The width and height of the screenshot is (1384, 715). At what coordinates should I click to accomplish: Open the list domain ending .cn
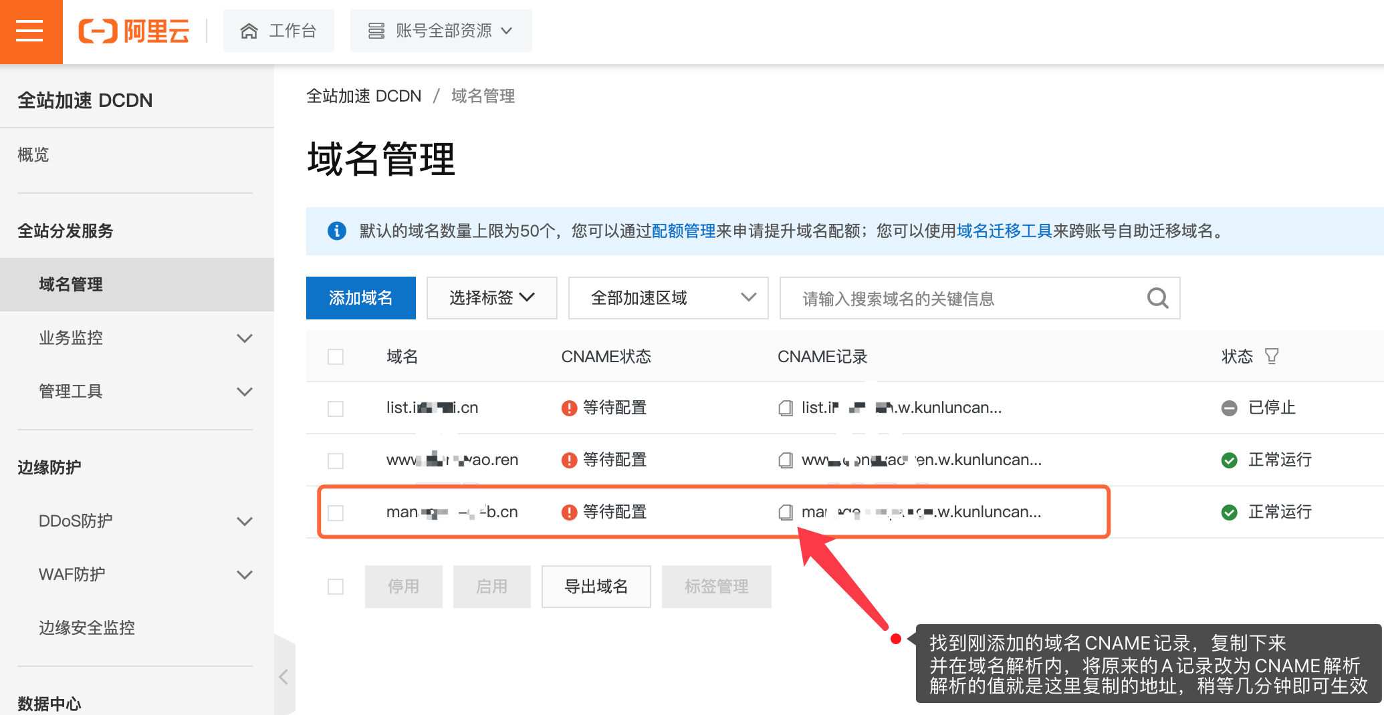tap(432, 408)
